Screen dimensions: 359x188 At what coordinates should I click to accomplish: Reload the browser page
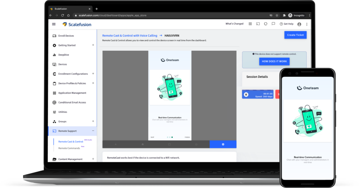pos(63,15)
